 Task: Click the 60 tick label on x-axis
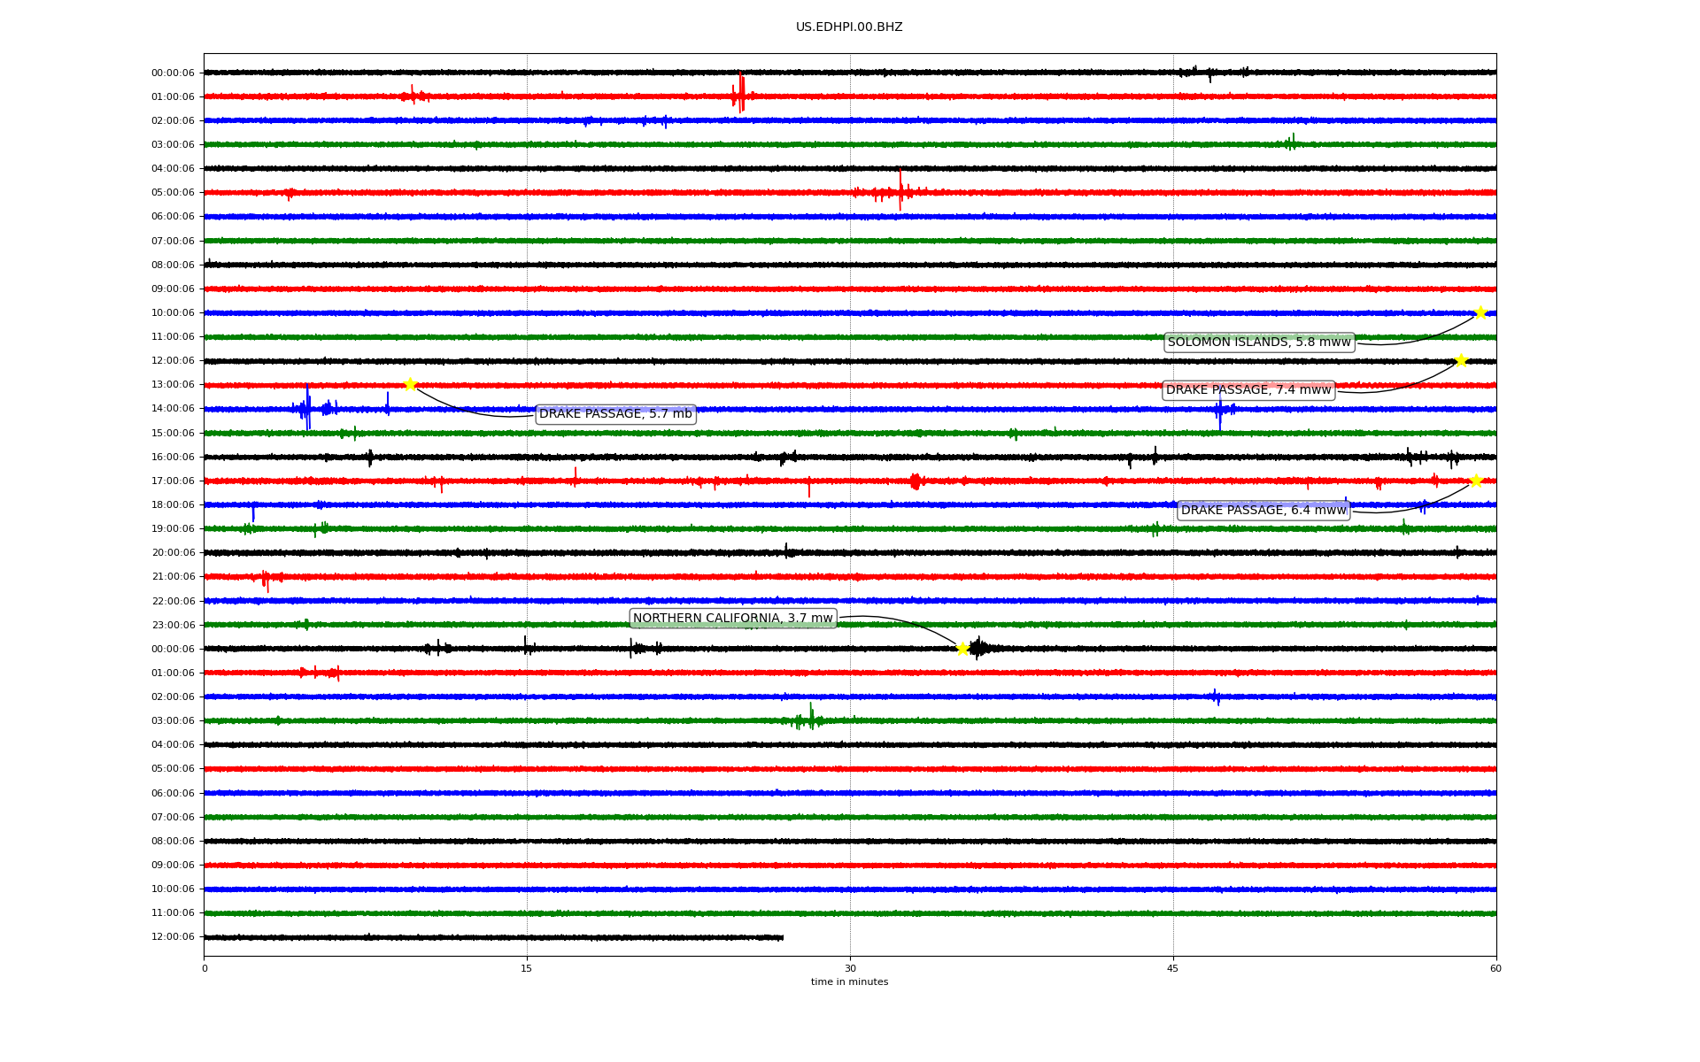click(1495, 968)
